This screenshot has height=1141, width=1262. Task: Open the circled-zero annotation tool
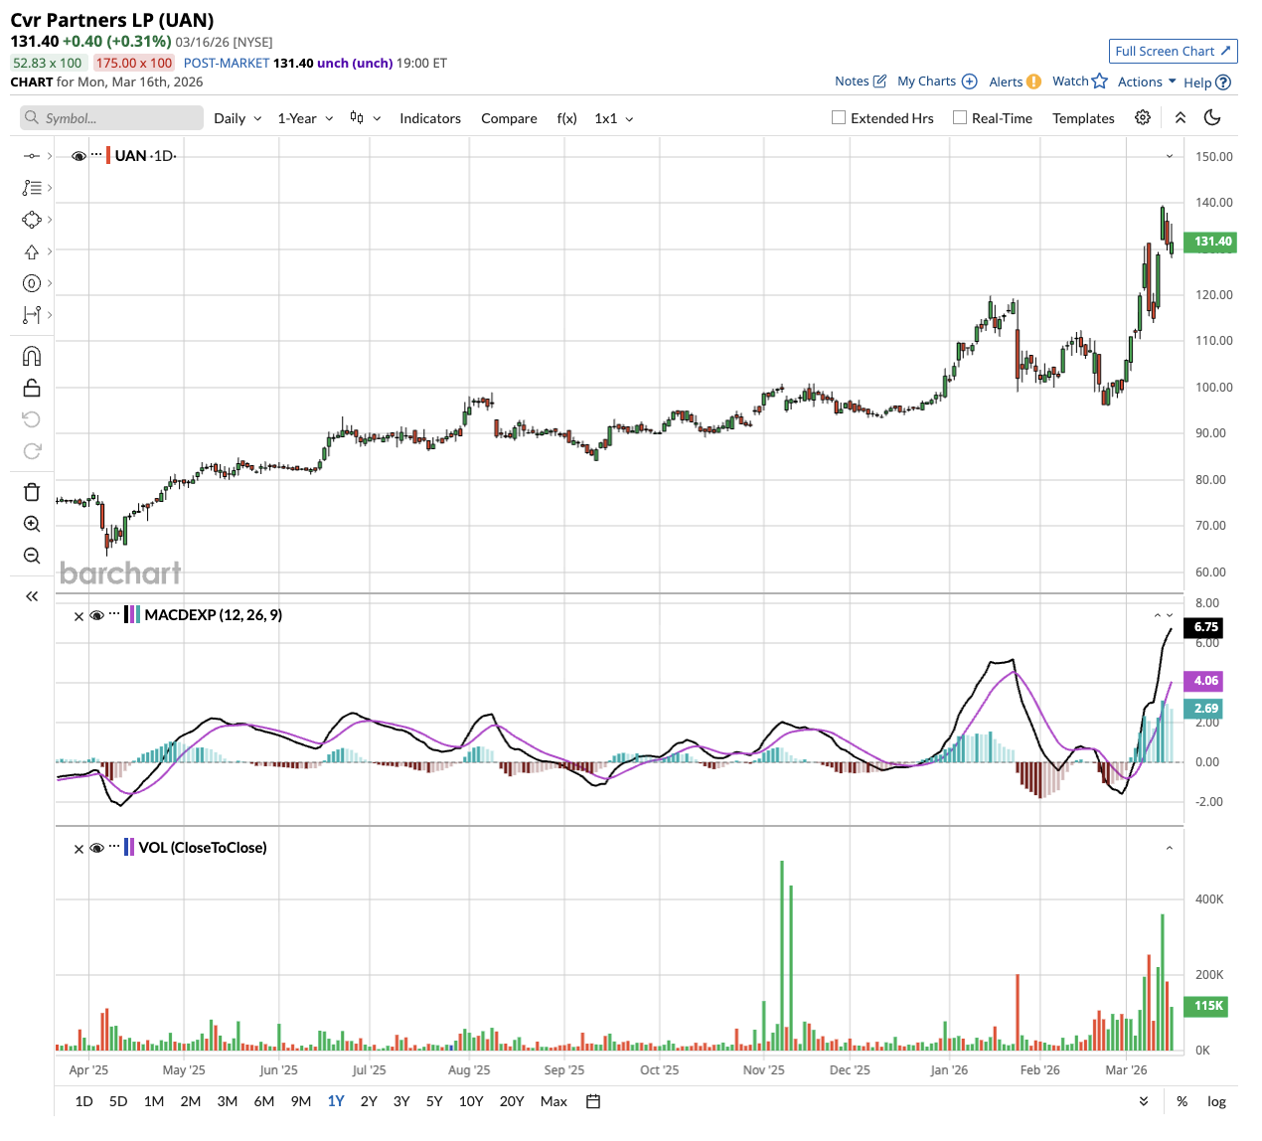point(32,283)
